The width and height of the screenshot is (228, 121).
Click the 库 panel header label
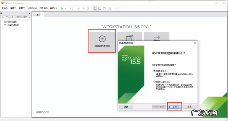(1, 13)
